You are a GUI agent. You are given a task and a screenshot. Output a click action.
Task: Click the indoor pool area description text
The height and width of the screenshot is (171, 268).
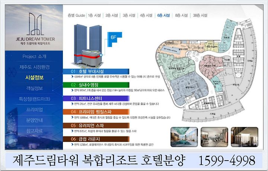coord(119,90)
